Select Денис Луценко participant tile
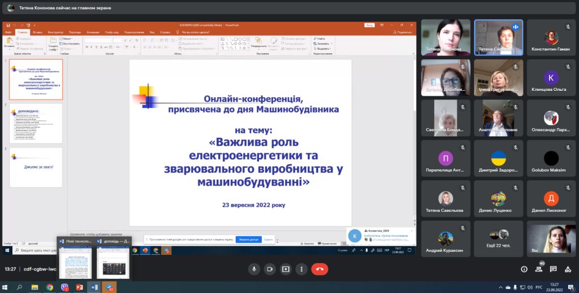The height and width of the screenshot is (293, 579). coord(499,199)
